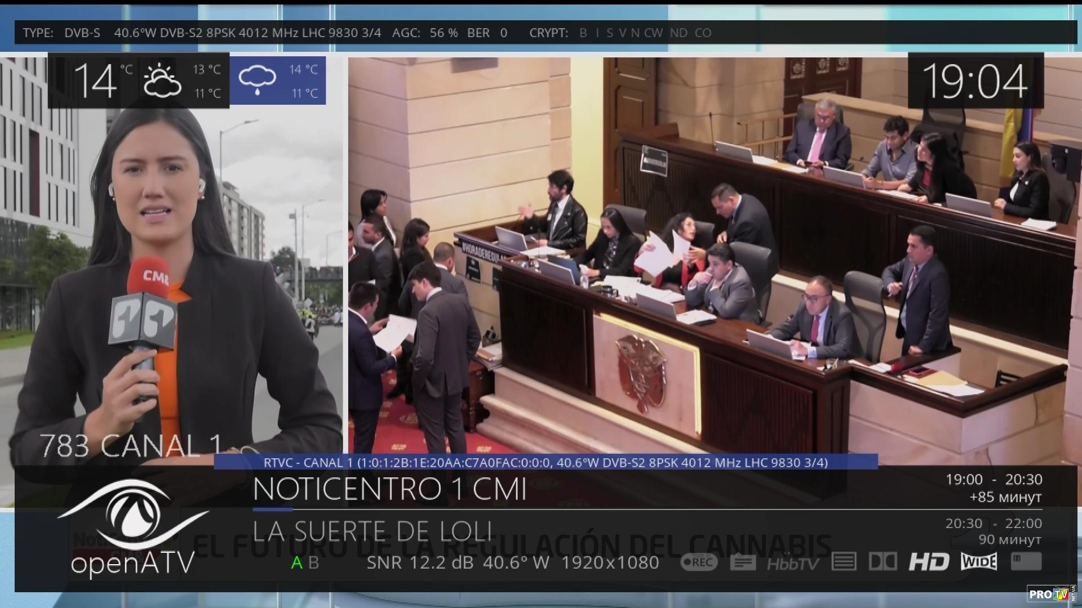Click the WIDE aspect ratio icon
Image resolution: width=1082 pixels, height=608 pixels.
pos(979,562)
